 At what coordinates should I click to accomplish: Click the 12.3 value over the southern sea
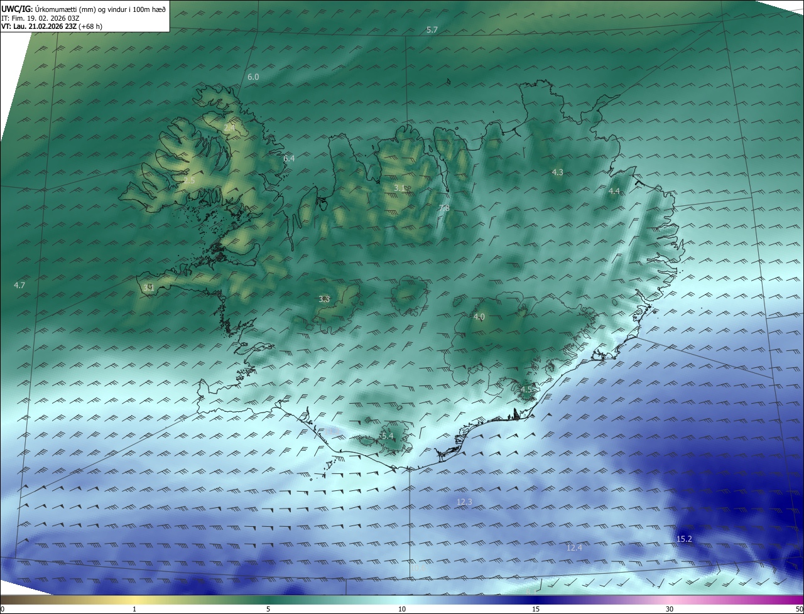point(464,502)
